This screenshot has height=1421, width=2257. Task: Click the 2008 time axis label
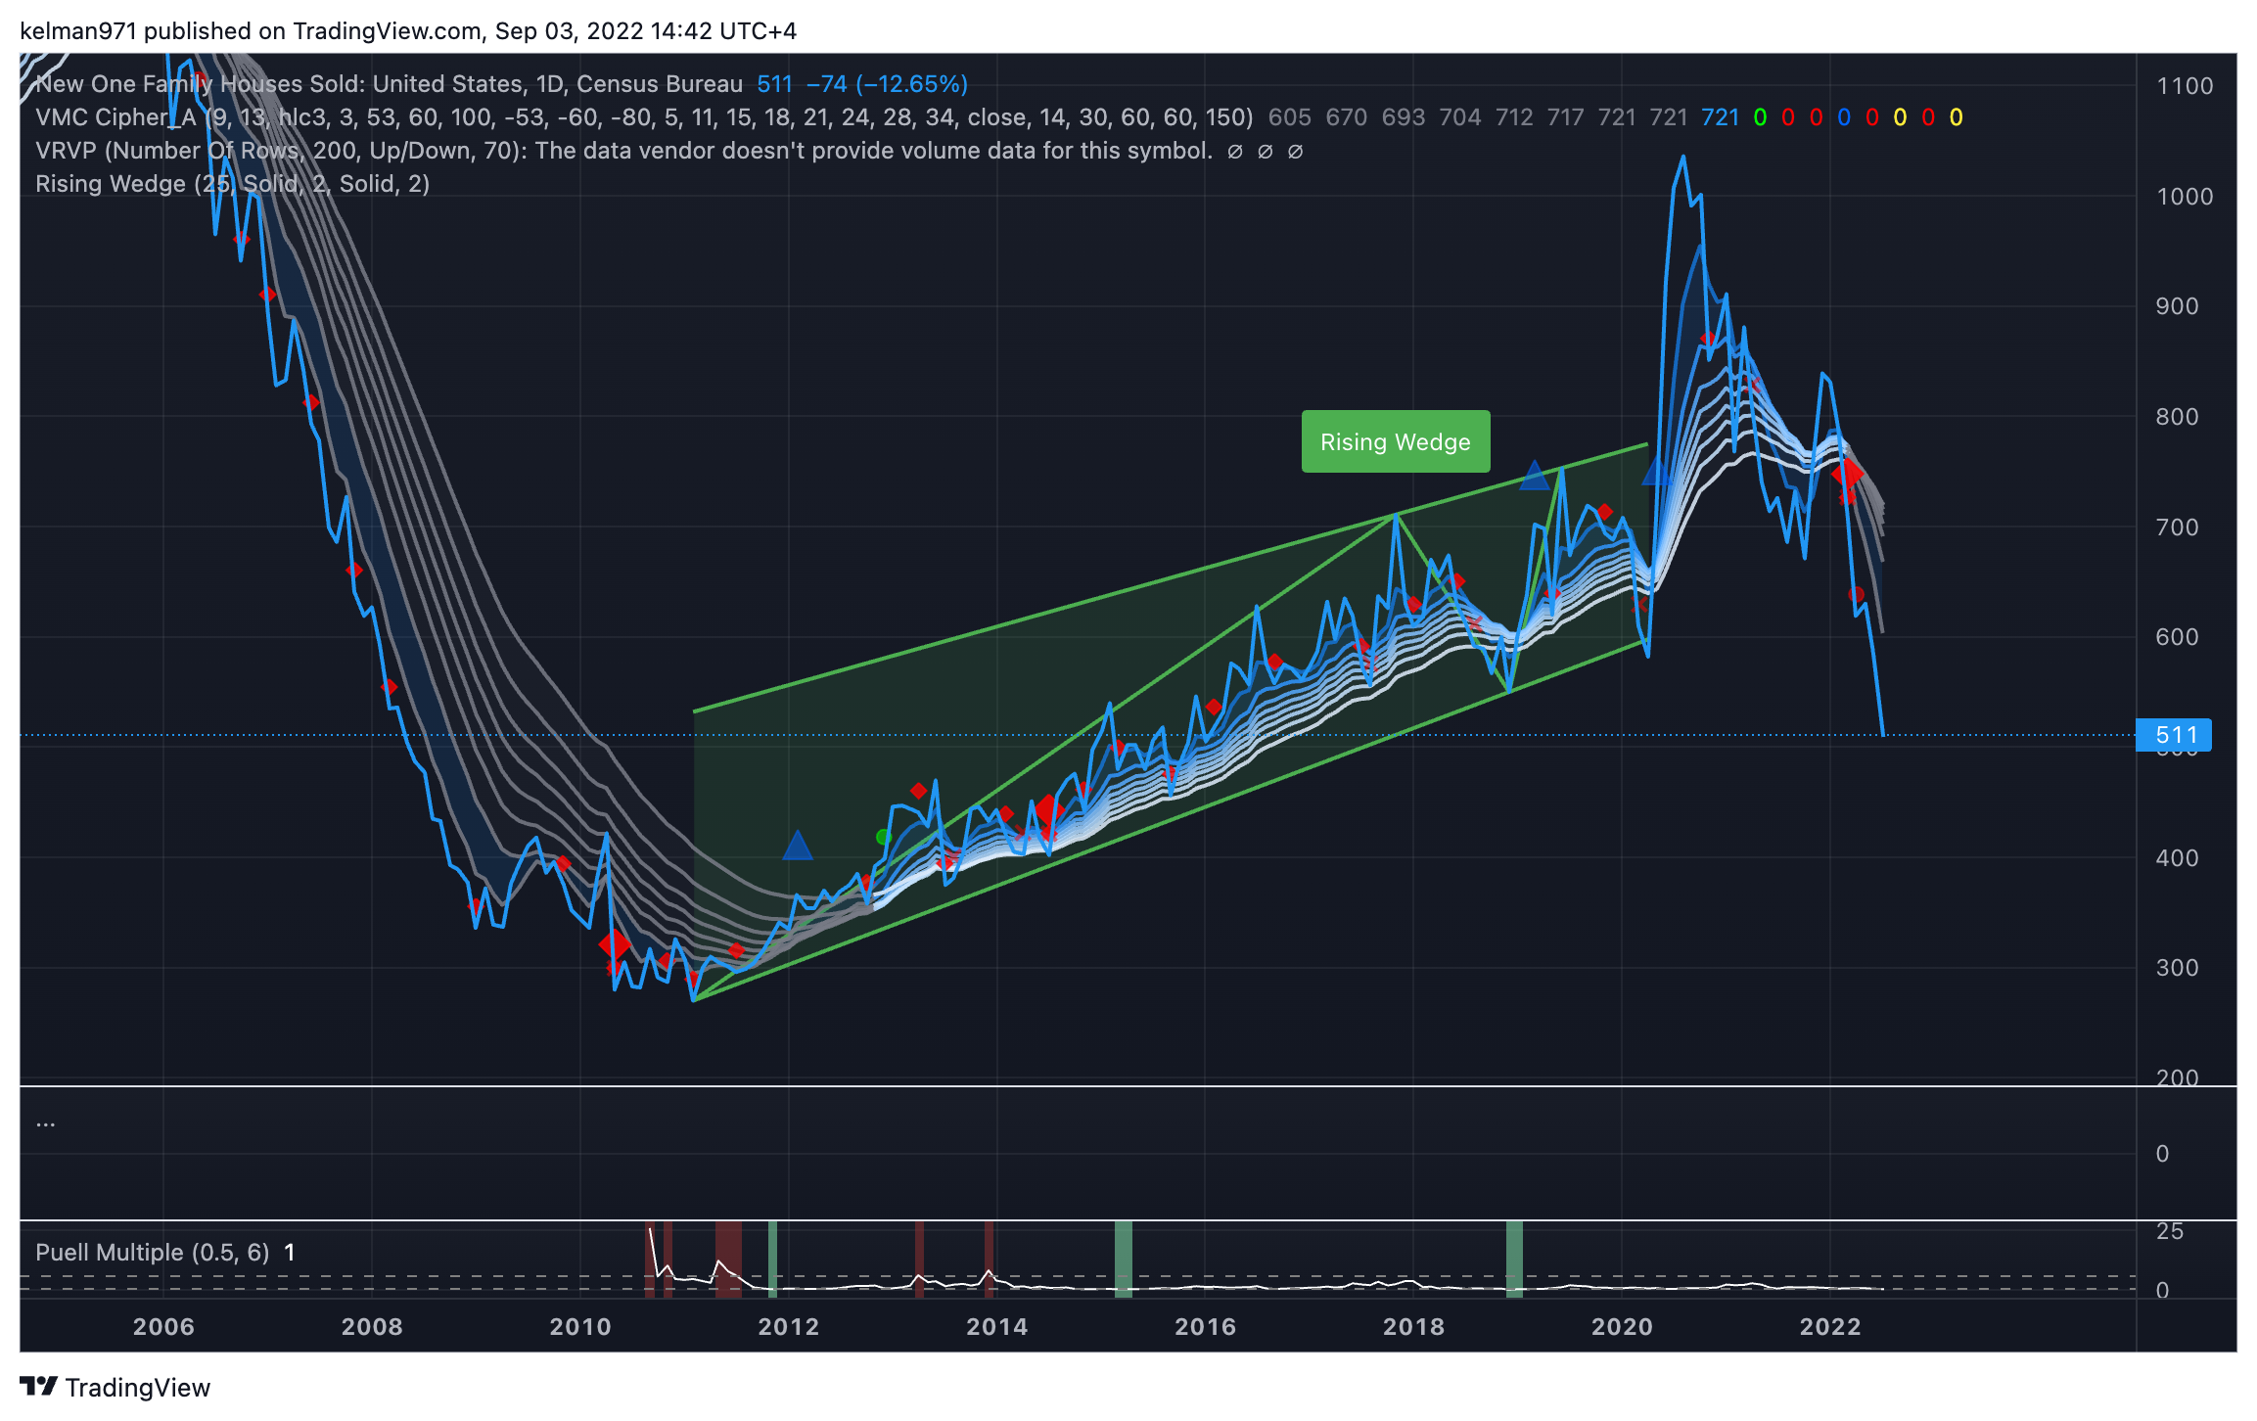coord(372,1327)
